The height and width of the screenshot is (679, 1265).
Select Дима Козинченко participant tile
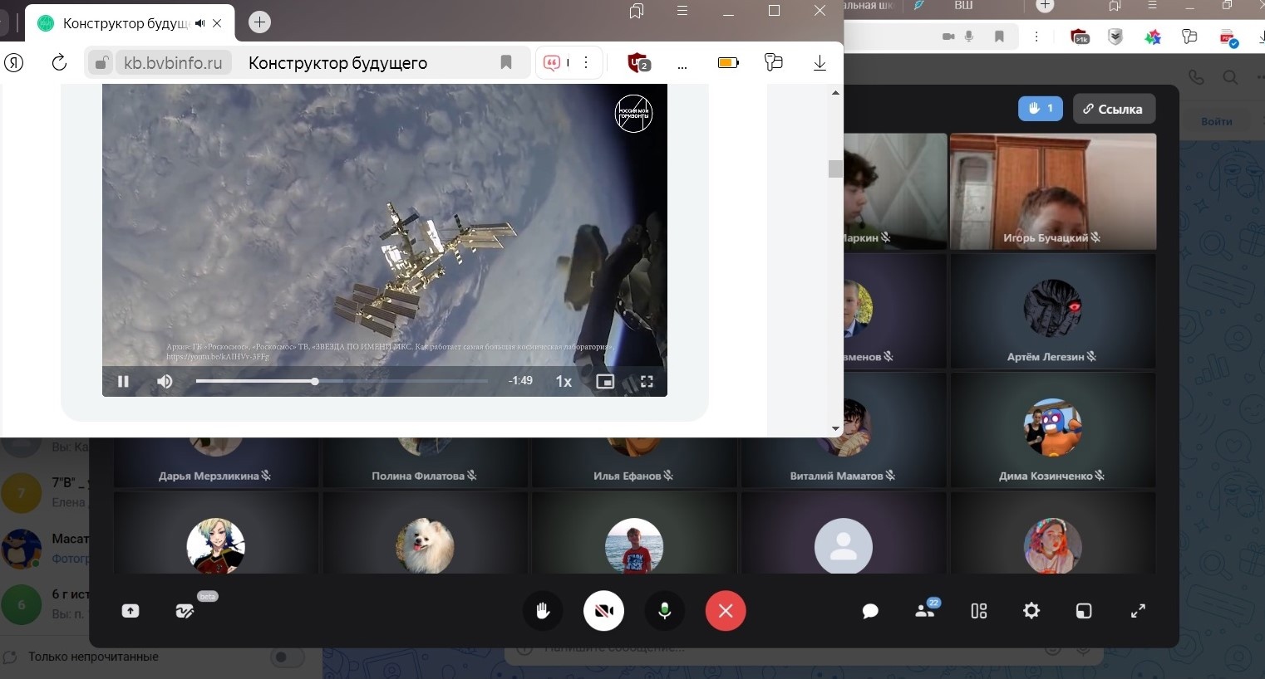(x=1052, y=430)
